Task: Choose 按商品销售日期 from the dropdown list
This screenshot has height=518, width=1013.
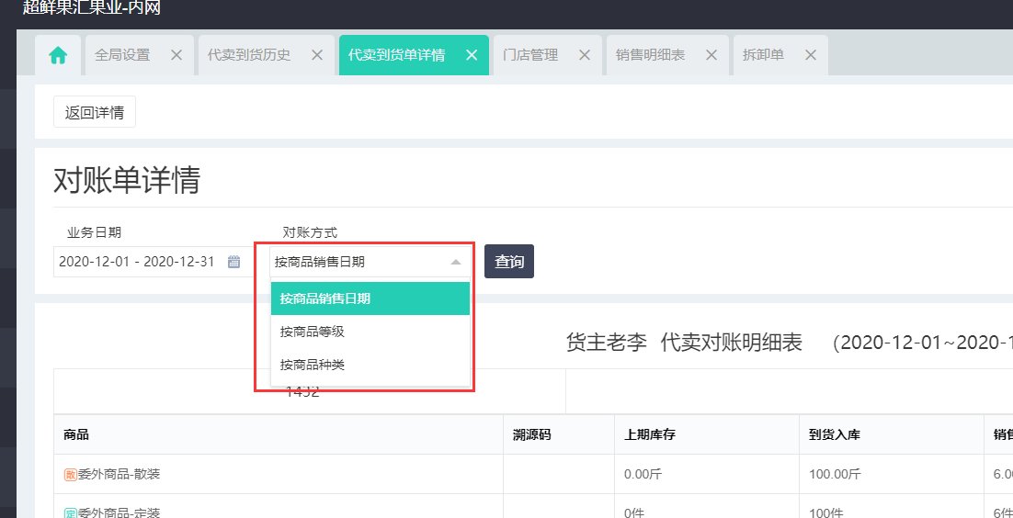Action: point(370,298)
